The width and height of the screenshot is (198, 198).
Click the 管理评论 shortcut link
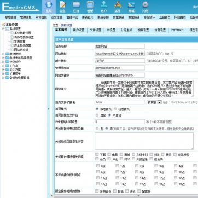coord(72,18)
